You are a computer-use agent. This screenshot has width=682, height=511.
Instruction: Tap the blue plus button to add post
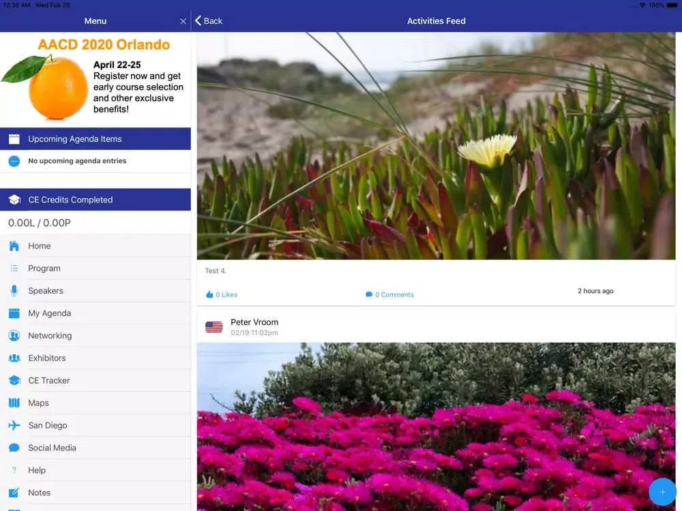point(662,492)
